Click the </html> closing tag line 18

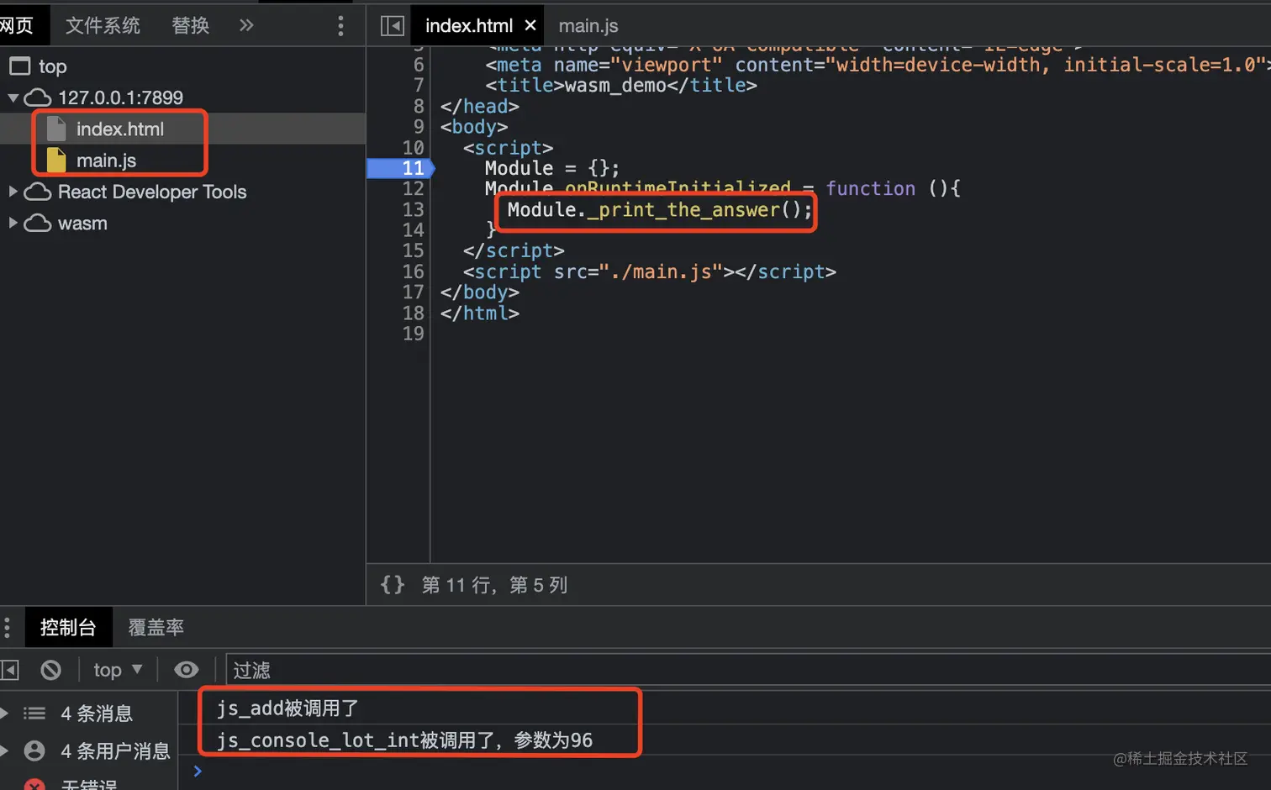point(479,313)
